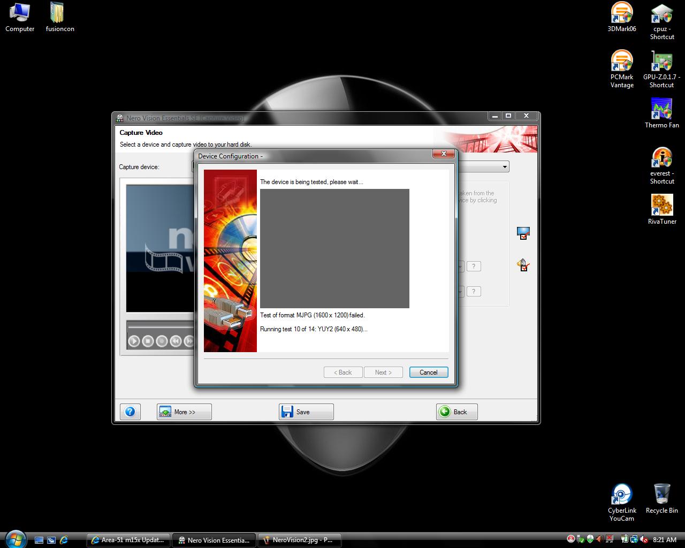Screen dimensions: 685x548
Task: Click the Nero Vision preview thumbnail
Action: 160,248
